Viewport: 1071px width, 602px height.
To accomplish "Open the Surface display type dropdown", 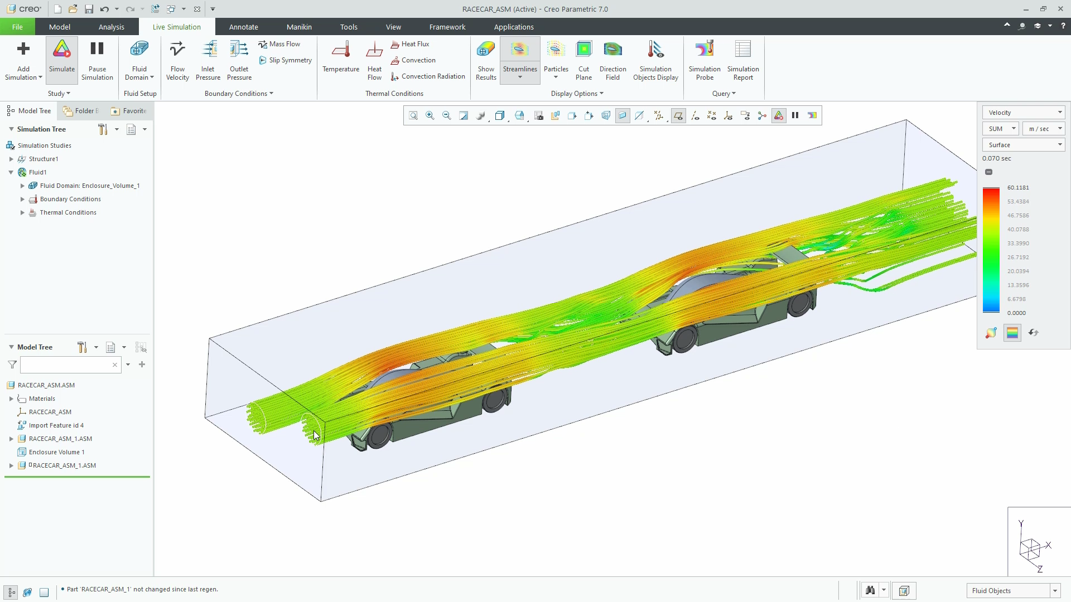I will [1024, 145].
